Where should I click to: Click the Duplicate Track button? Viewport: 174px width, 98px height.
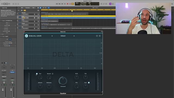(22, 10)
